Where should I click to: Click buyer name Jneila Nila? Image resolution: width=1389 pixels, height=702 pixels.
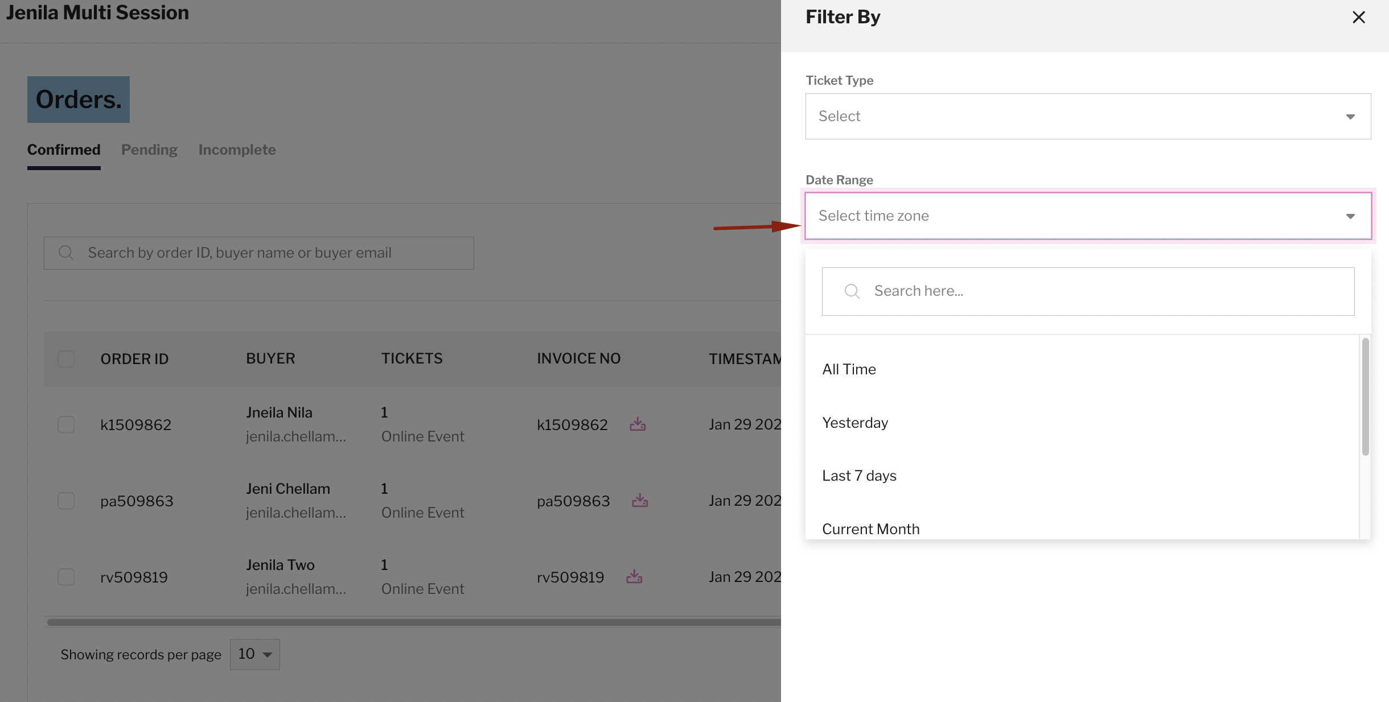click(x=279, y=412)
